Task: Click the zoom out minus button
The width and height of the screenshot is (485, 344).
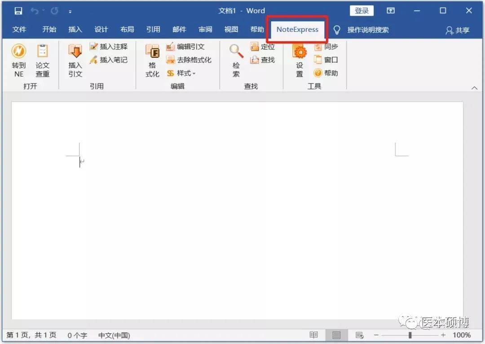Action: point(376,335)
